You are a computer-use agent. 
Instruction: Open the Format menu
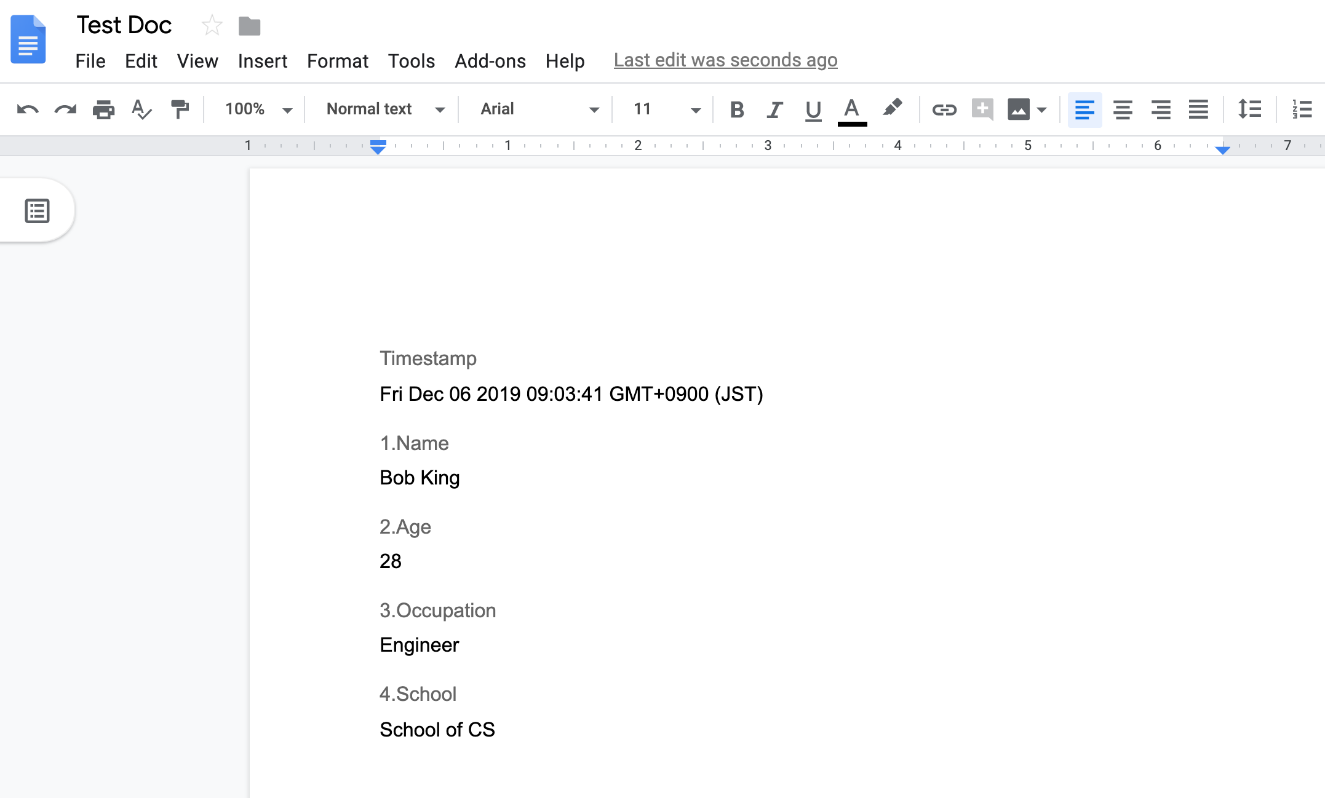(337, 61)
